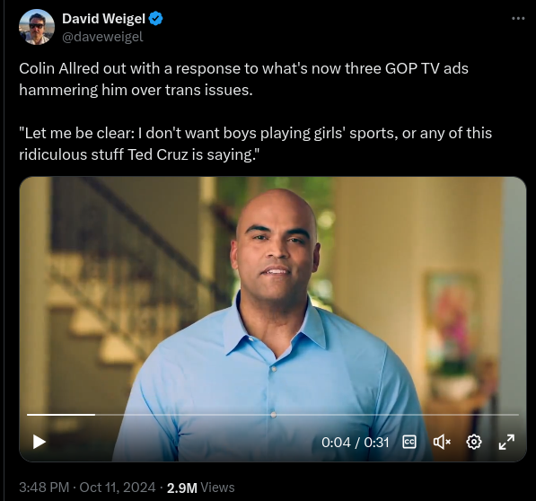Open the tweet's more options ellipsis
536x501 pixels.
coord(518,19)
